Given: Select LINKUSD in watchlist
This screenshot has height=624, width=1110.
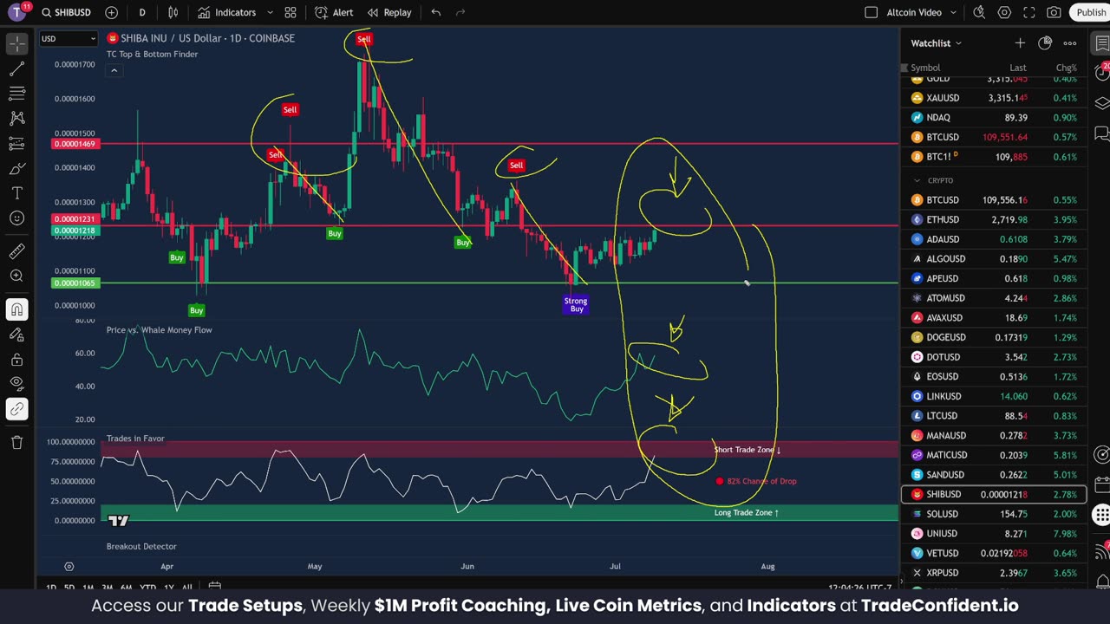Looking at the screenshot, I should click(x=995, y=396).
